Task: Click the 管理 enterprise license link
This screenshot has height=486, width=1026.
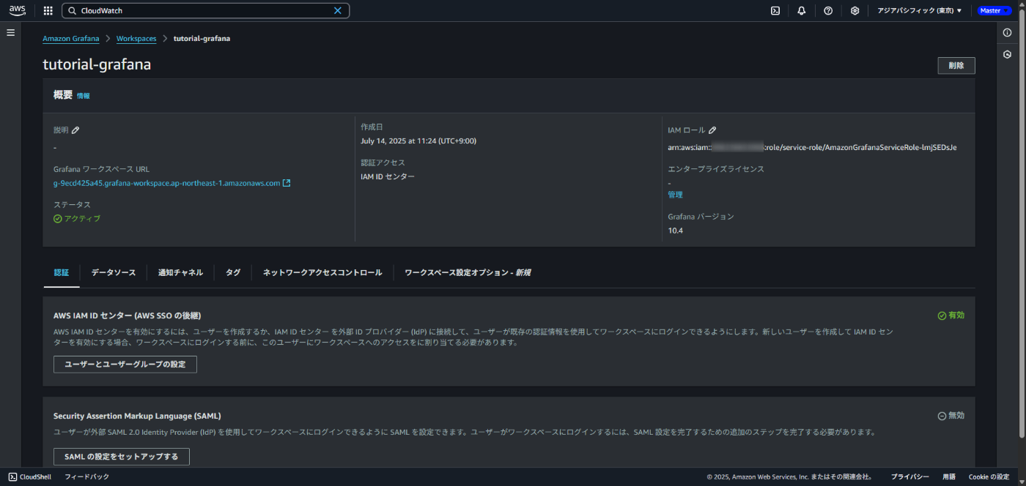Action: tap(675, 195)
